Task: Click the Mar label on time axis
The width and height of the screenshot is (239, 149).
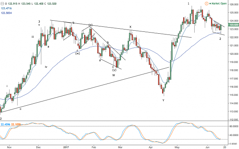Action: 120,147
